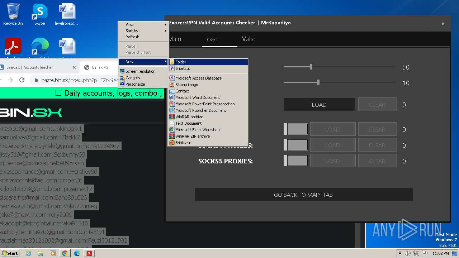Create a Microsoft Access Database
The image size is (459, 258).
[x=208, y=78]
